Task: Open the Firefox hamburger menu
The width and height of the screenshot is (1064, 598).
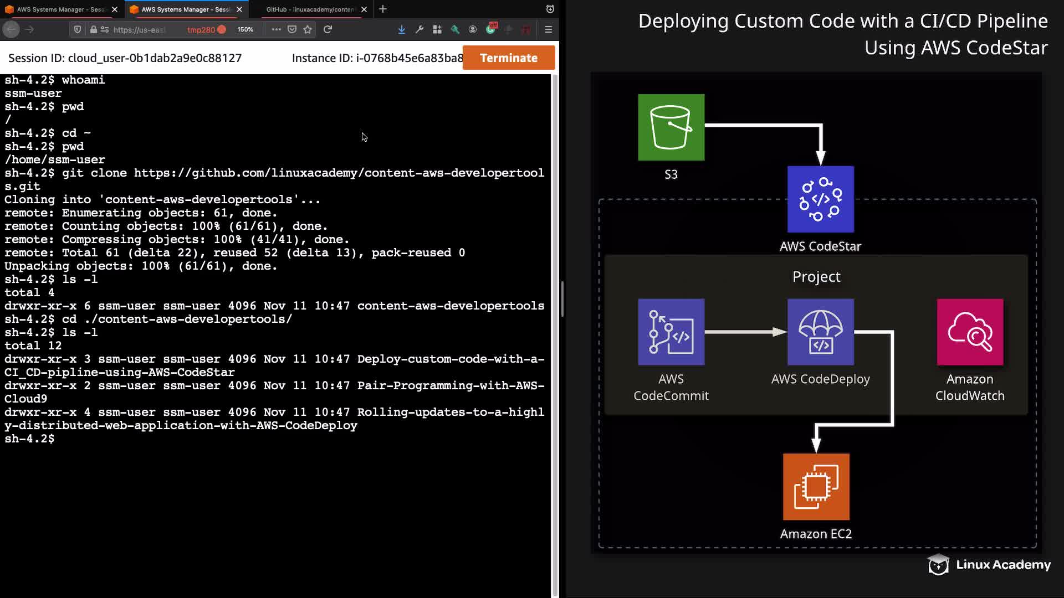Action: 549,29
